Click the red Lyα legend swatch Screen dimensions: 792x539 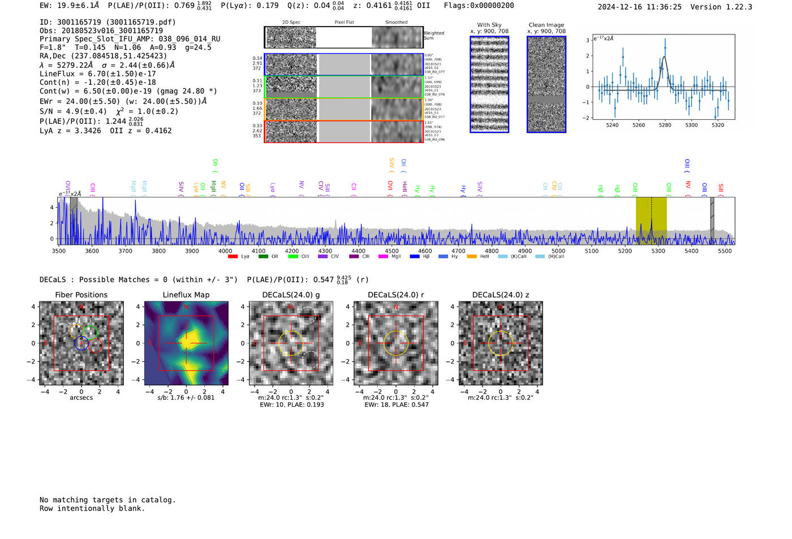coord(233,257)
